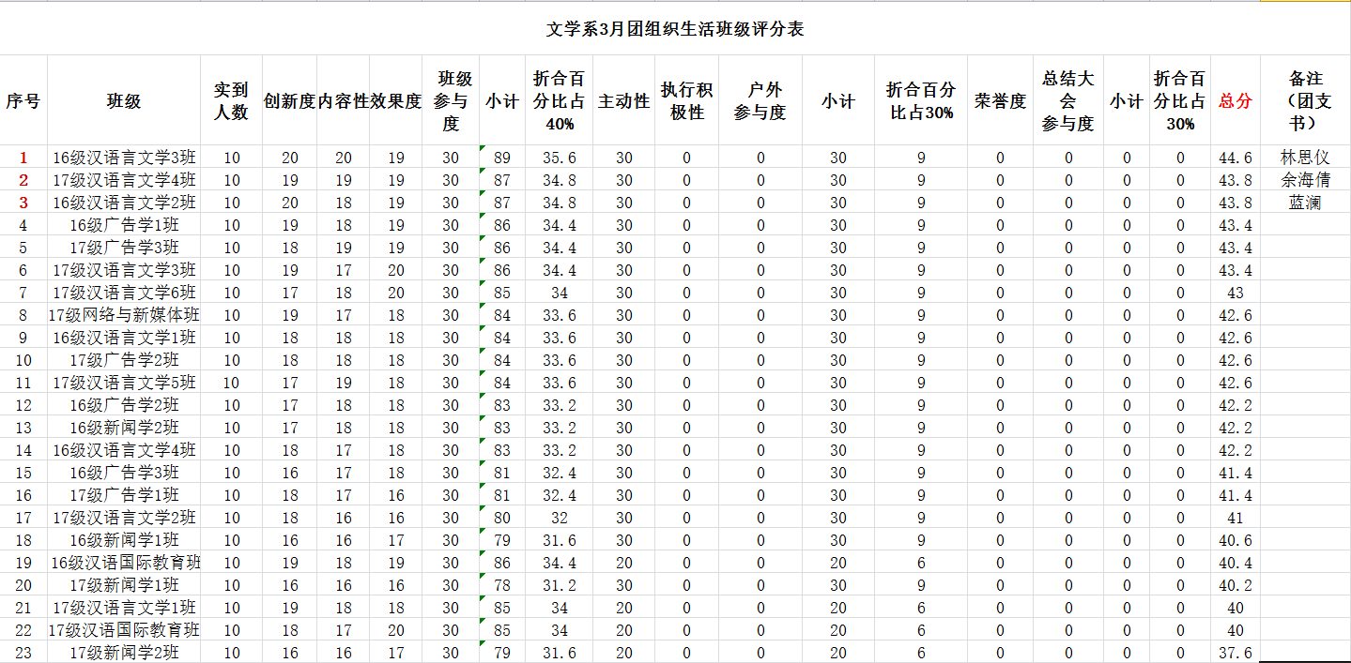The height and width of the screenshot is (663, 1351).
Task: Select the title cell 文学系3月团组织生活班级评分表
Action: click(675, 29)
